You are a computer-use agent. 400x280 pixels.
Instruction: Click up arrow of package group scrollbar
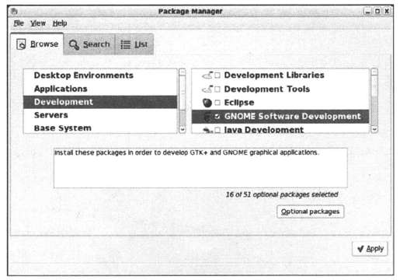(374, 72)
